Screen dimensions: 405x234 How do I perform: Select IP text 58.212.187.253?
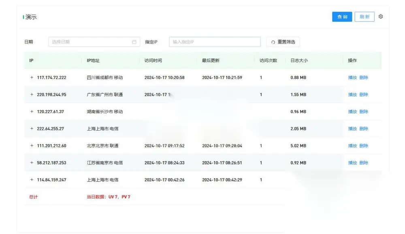(x=52, y=162)
